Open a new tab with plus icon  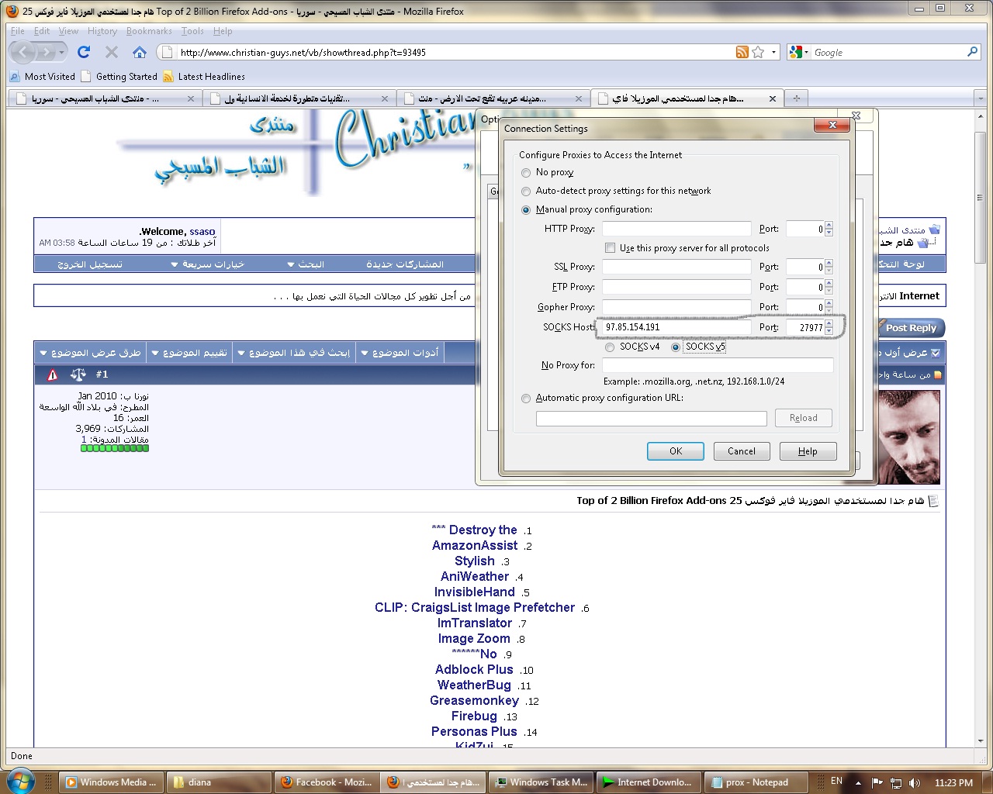point(796,98)
